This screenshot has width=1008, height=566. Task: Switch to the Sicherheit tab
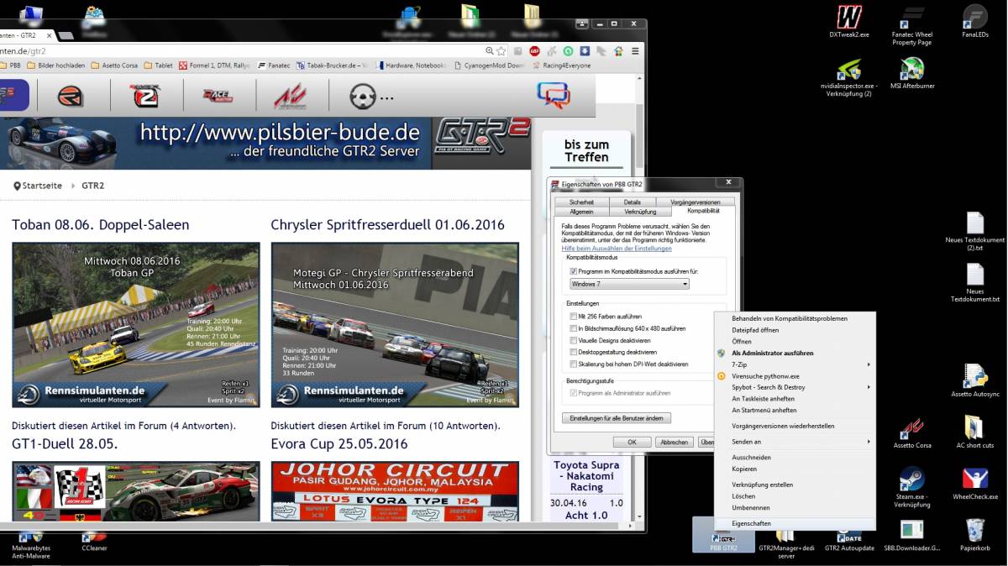point(581,202)
